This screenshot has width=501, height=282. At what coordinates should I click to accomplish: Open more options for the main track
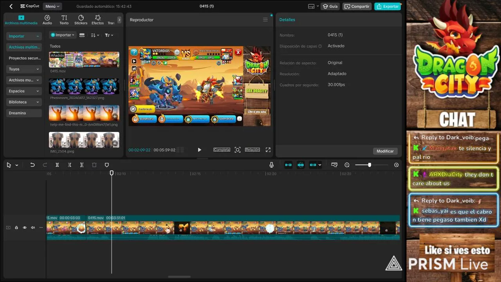(41, 228)
